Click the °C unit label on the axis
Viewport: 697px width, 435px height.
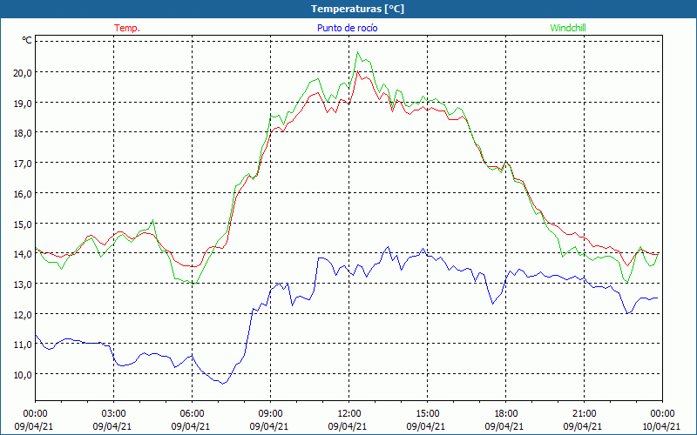point(27,40)
